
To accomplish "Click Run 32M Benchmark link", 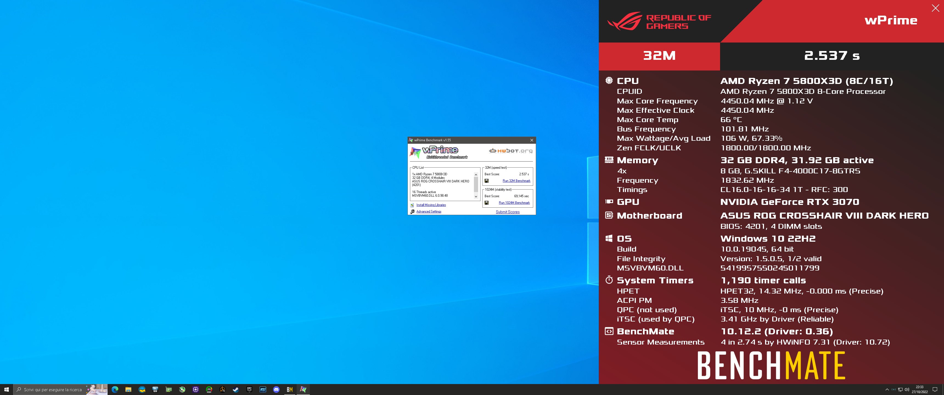I will tap(516, 181).
